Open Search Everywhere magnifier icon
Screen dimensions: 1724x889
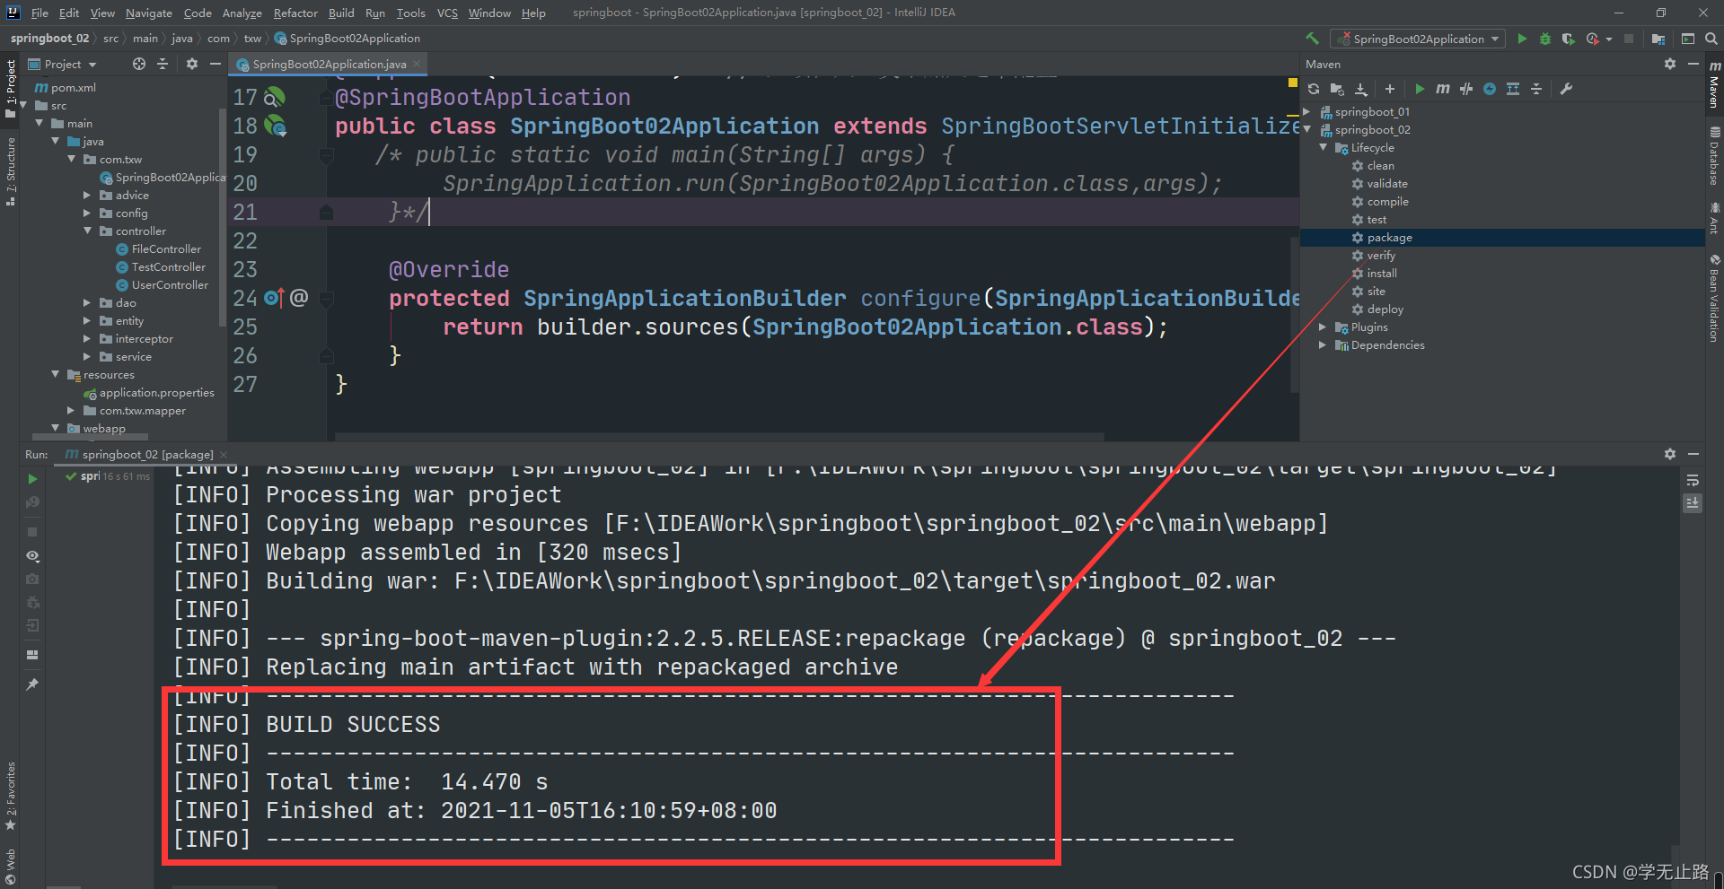pos(1711,39)
